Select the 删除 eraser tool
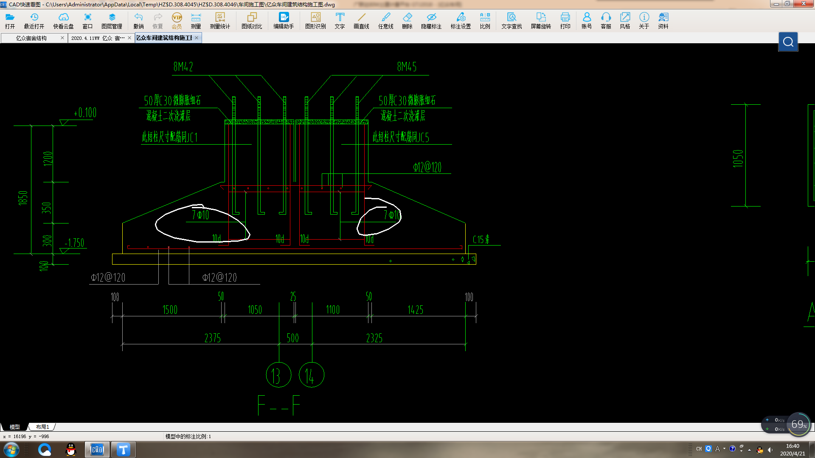 (x=407, y=20)
